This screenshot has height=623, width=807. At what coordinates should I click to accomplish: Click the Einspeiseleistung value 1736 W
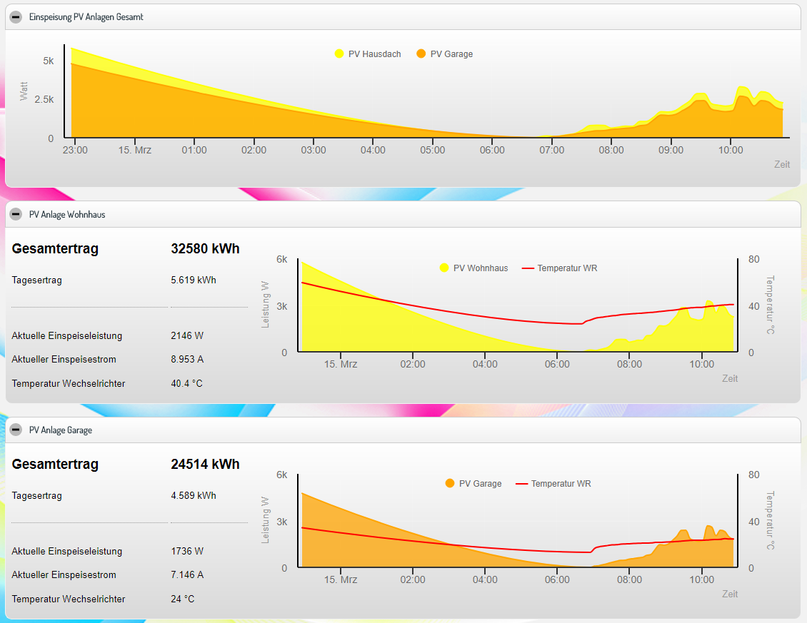187,551
